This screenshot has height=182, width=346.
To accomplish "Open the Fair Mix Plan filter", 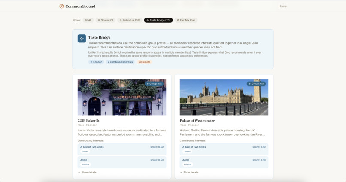I will point(186,20).
